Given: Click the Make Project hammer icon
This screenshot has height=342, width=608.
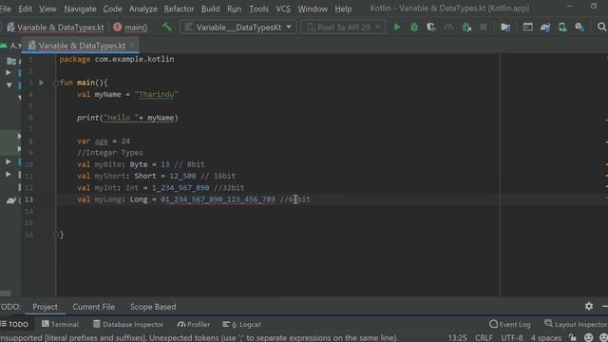Looking at the screenshot, I should point(167,27).
